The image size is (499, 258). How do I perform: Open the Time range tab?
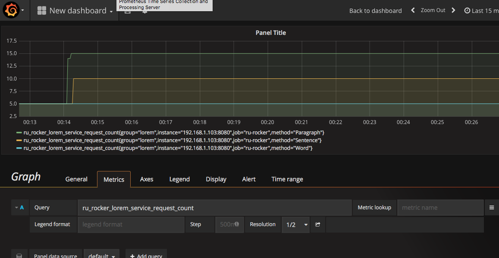coord(287,179)
